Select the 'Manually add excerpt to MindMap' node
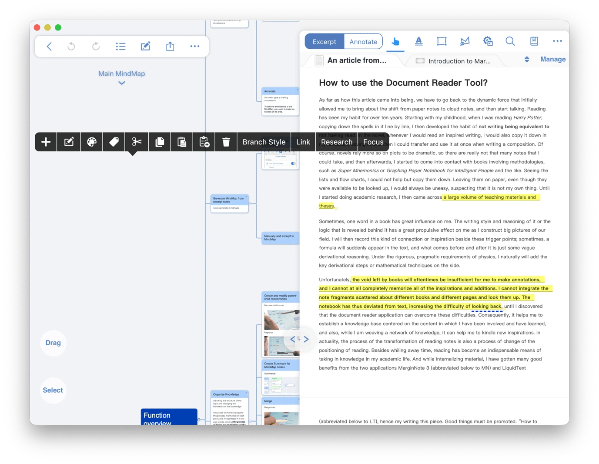 (x=281, y=238)
